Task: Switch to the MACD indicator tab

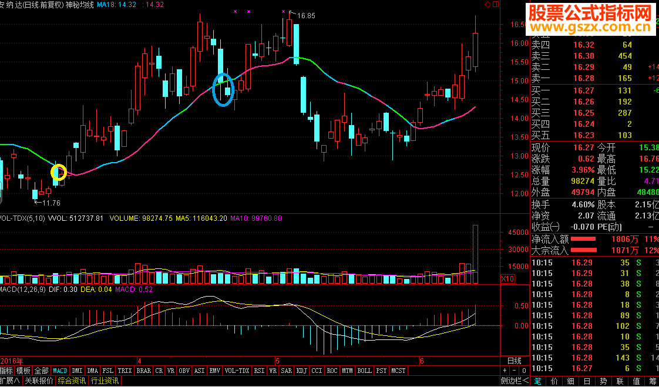Action: [60, 371]
